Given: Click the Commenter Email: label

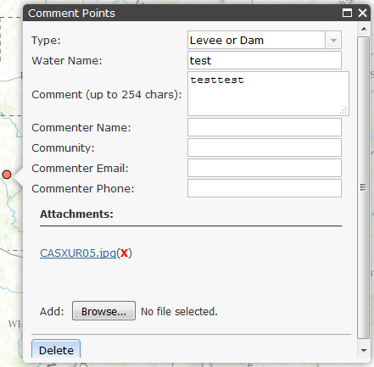Looking at the screenshot, I should point(80,169).
